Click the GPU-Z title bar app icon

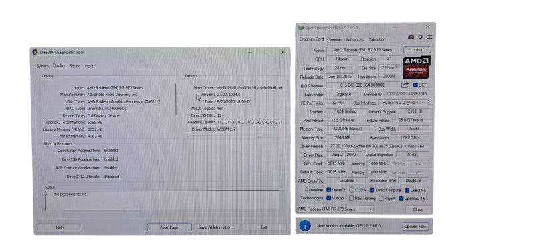(x=302, y=28)
